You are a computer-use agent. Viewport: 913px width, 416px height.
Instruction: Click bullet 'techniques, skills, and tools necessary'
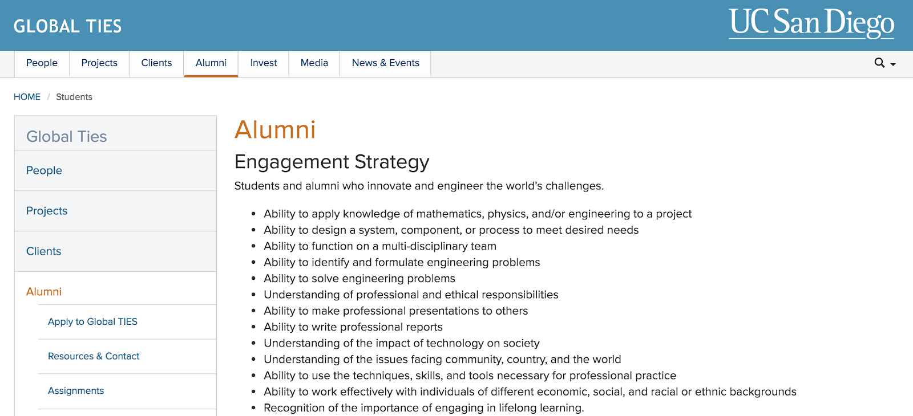click(470, 376)
